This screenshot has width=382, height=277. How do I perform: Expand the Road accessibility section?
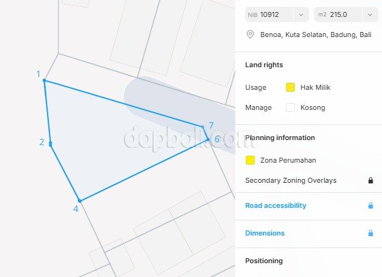click(x=275, y=205)
